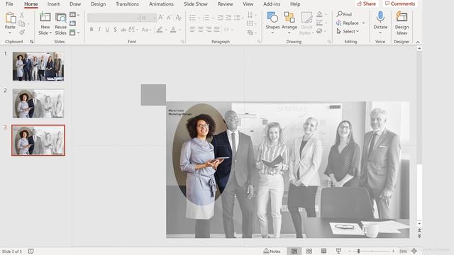Toggle Notes pane

tap(272, 251)
